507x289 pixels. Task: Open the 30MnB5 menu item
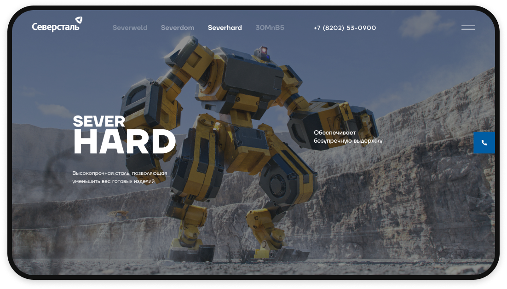tap(270, 28)
